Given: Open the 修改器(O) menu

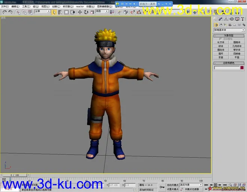Looking at the screenshot, I should coord(68,6).
